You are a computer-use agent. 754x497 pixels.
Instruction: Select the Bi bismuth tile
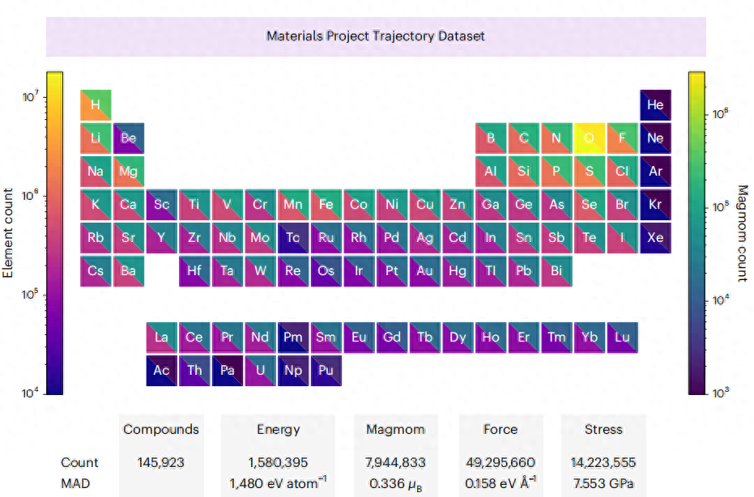[556, 270]
